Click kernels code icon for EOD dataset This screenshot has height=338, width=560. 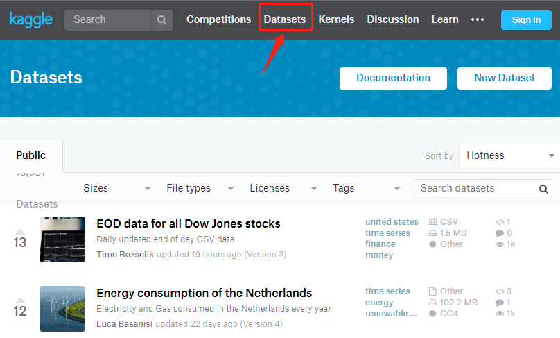click(500, 222)
